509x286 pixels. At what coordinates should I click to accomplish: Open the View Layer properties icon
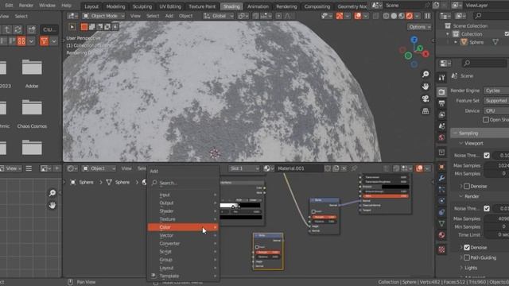click(x=441, y=114)
